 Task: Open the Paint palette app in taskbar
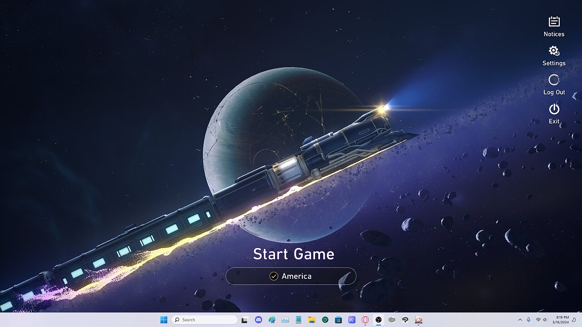point(272,320)
